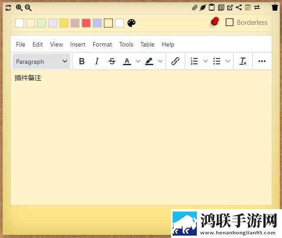
Task: Click the stacked pages duplicate icon
Action: click(x=221, y=8)
